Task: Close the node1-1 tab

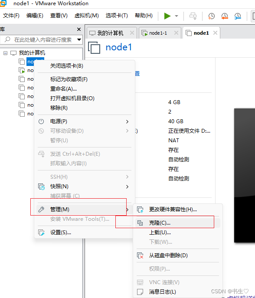Action: tap(176, 33)
